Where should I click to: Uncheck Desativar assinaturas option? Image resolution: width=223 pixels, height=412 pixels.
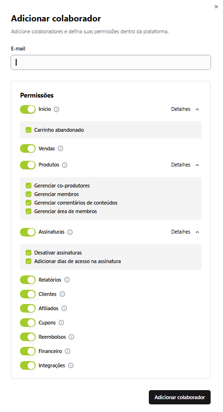29,253
